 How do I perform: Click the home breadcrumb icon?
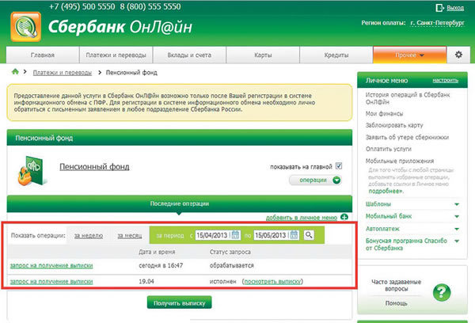click(x=15, y=71)
